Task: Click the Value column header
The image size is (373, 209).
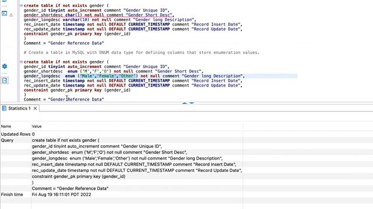Action: pos(37,127)
